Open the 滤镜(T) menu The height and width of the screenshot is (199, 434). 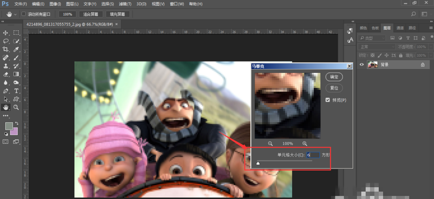[124, 4]
